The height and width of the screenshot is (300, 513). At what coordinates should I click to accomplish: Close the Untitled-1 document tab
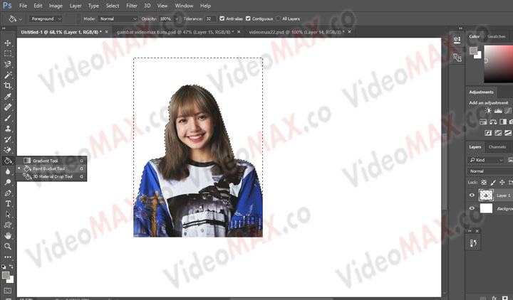click(107, 32)
